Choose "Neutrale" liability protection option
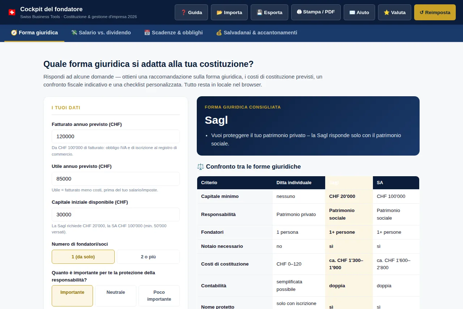 click(x=116, y=296)
